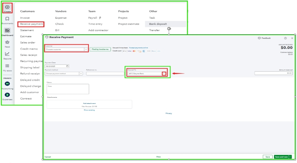This screenshot has width=297, height=163.
Task: Select Expense under Vendors
Action: click(61, 18)
